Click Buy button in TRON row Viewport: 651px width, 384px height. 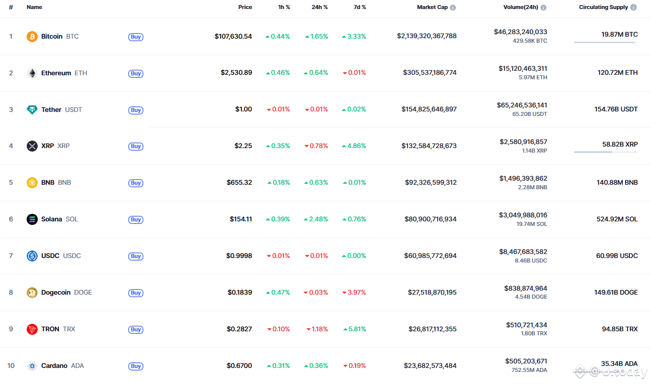tap(136, 330)
